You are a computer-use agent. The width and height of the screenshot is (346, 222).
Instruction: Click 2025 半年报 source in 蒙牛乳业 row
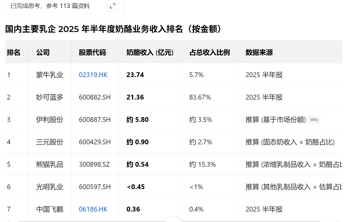[x=264, y=75]
